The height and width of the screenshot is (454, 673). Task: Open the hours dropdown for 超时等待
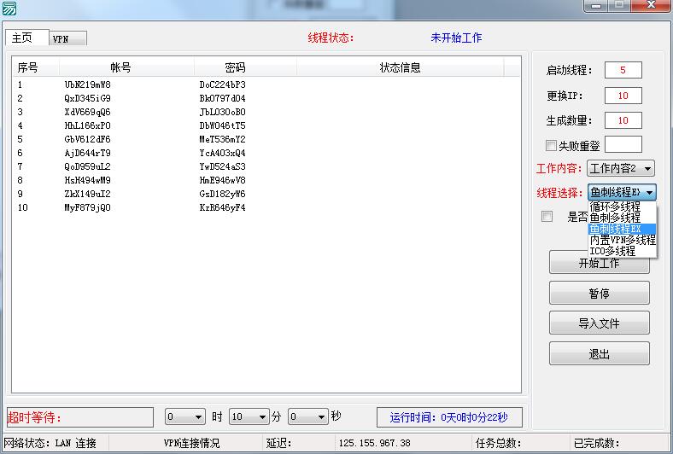198,417
